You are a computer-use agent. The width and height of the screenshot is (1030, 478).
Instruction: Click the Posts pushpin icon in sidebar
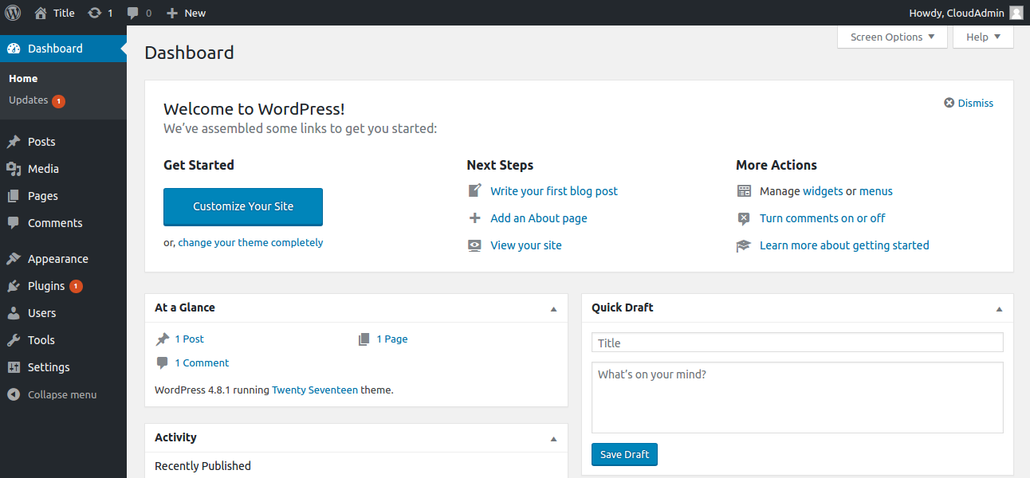14,142
